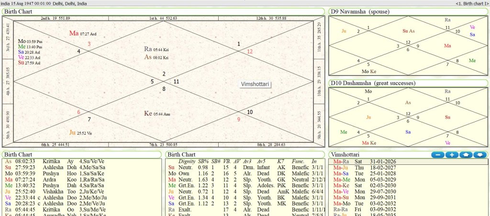Click the 1st house 44 532.63 label

(x=163, y=18)
